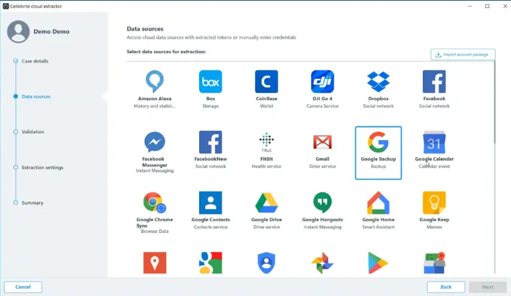This screenshot has width=511, height=296.
Task: Click the Demo Demo user name
Action: tap(52, 32)
